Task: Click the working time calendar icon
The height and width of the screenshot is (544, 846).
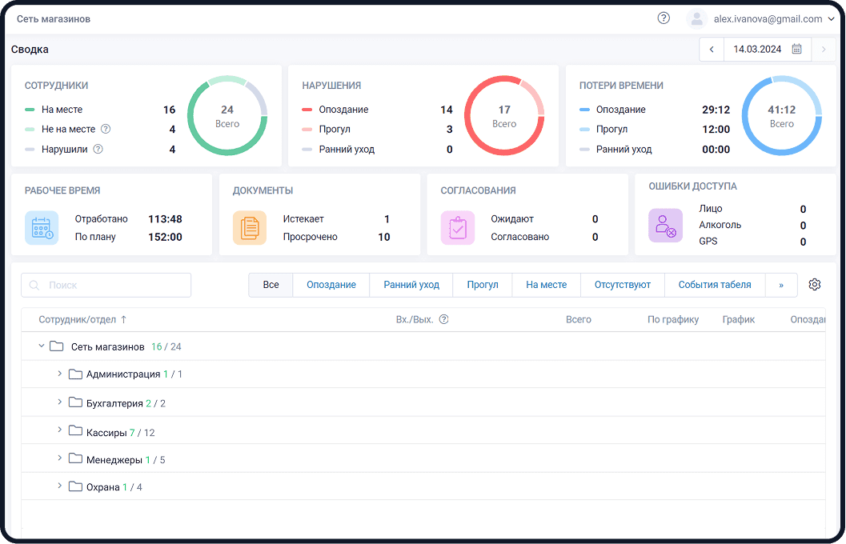Action: tap(42, 228)
